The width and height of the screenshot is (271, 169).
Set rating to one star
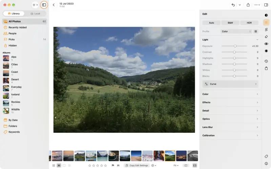[x=89, y=165]
